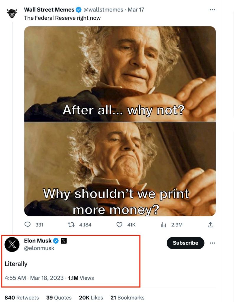Open view analytics showing 2.9M
This screenshot has height=302, width=234.
163,225
